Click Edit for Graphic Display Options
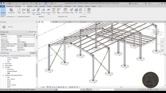 click(x=26, y=46)
